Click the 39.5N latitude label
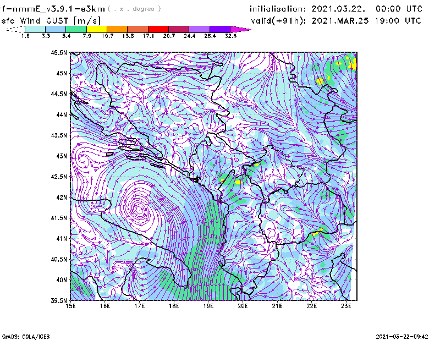Screen dimensions: 440x340 pyautogui.click(x=59, y=300)
